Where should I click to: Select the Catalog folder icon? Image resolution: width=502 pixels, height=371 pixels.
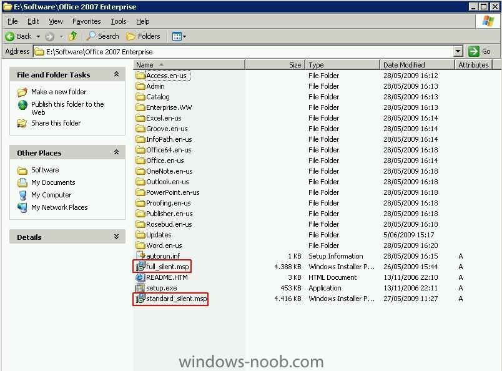coord(140,97)
